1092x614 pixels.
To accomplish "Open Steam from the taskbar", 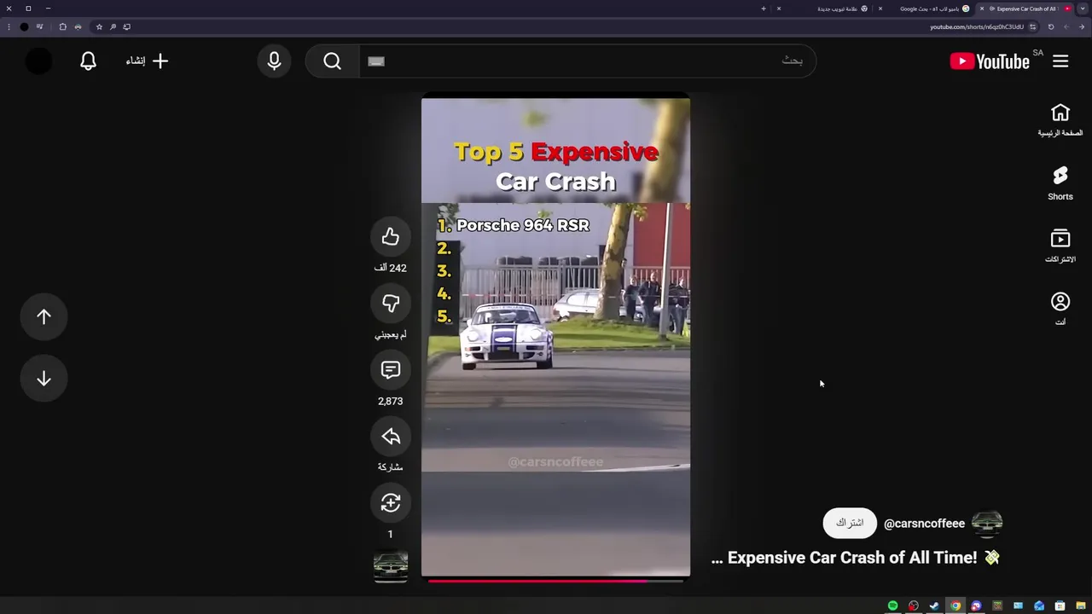I will 934,606.
